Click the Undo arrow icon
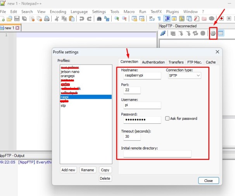The height and width of the screenshot is (196, 235). pos(82,19)
